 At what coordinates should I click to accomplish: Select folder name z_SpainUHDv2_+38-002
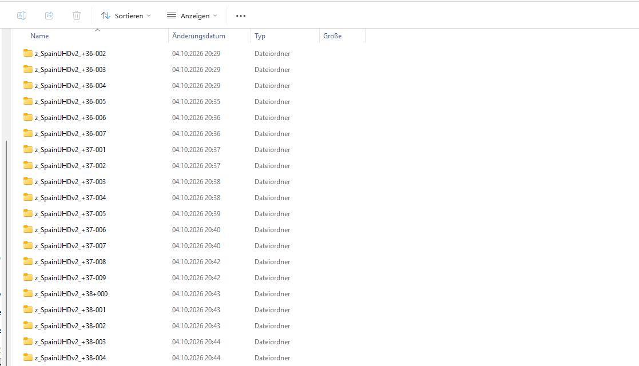click(x=70, y=325)
